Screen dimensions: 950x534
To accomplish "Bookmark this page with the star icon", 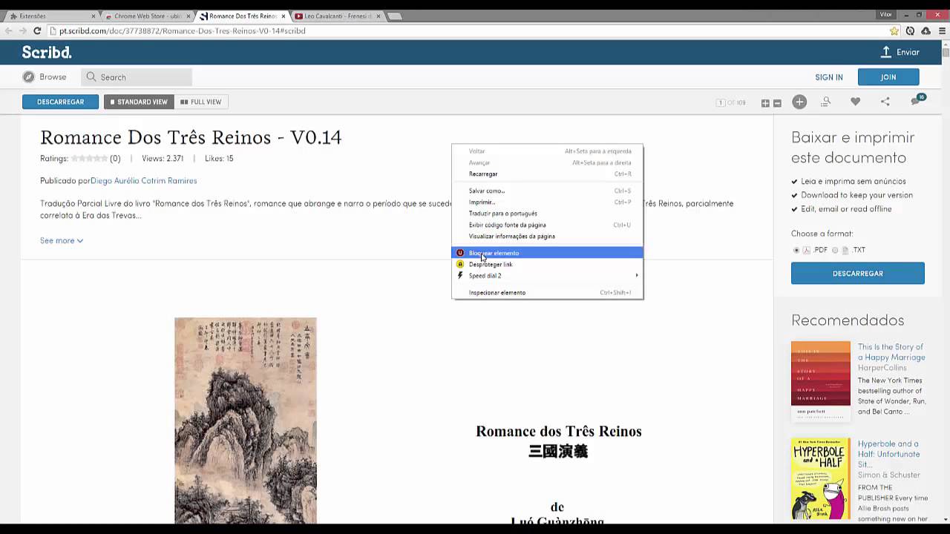I will (894, 31).
